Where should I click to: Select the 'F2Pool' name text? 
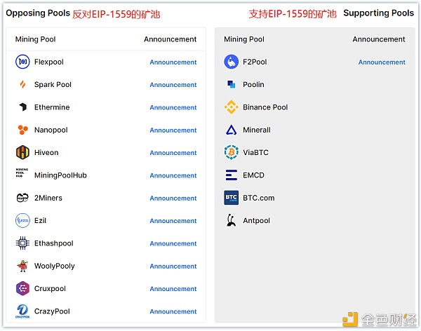pyautogui.click(x=255, y=62)
